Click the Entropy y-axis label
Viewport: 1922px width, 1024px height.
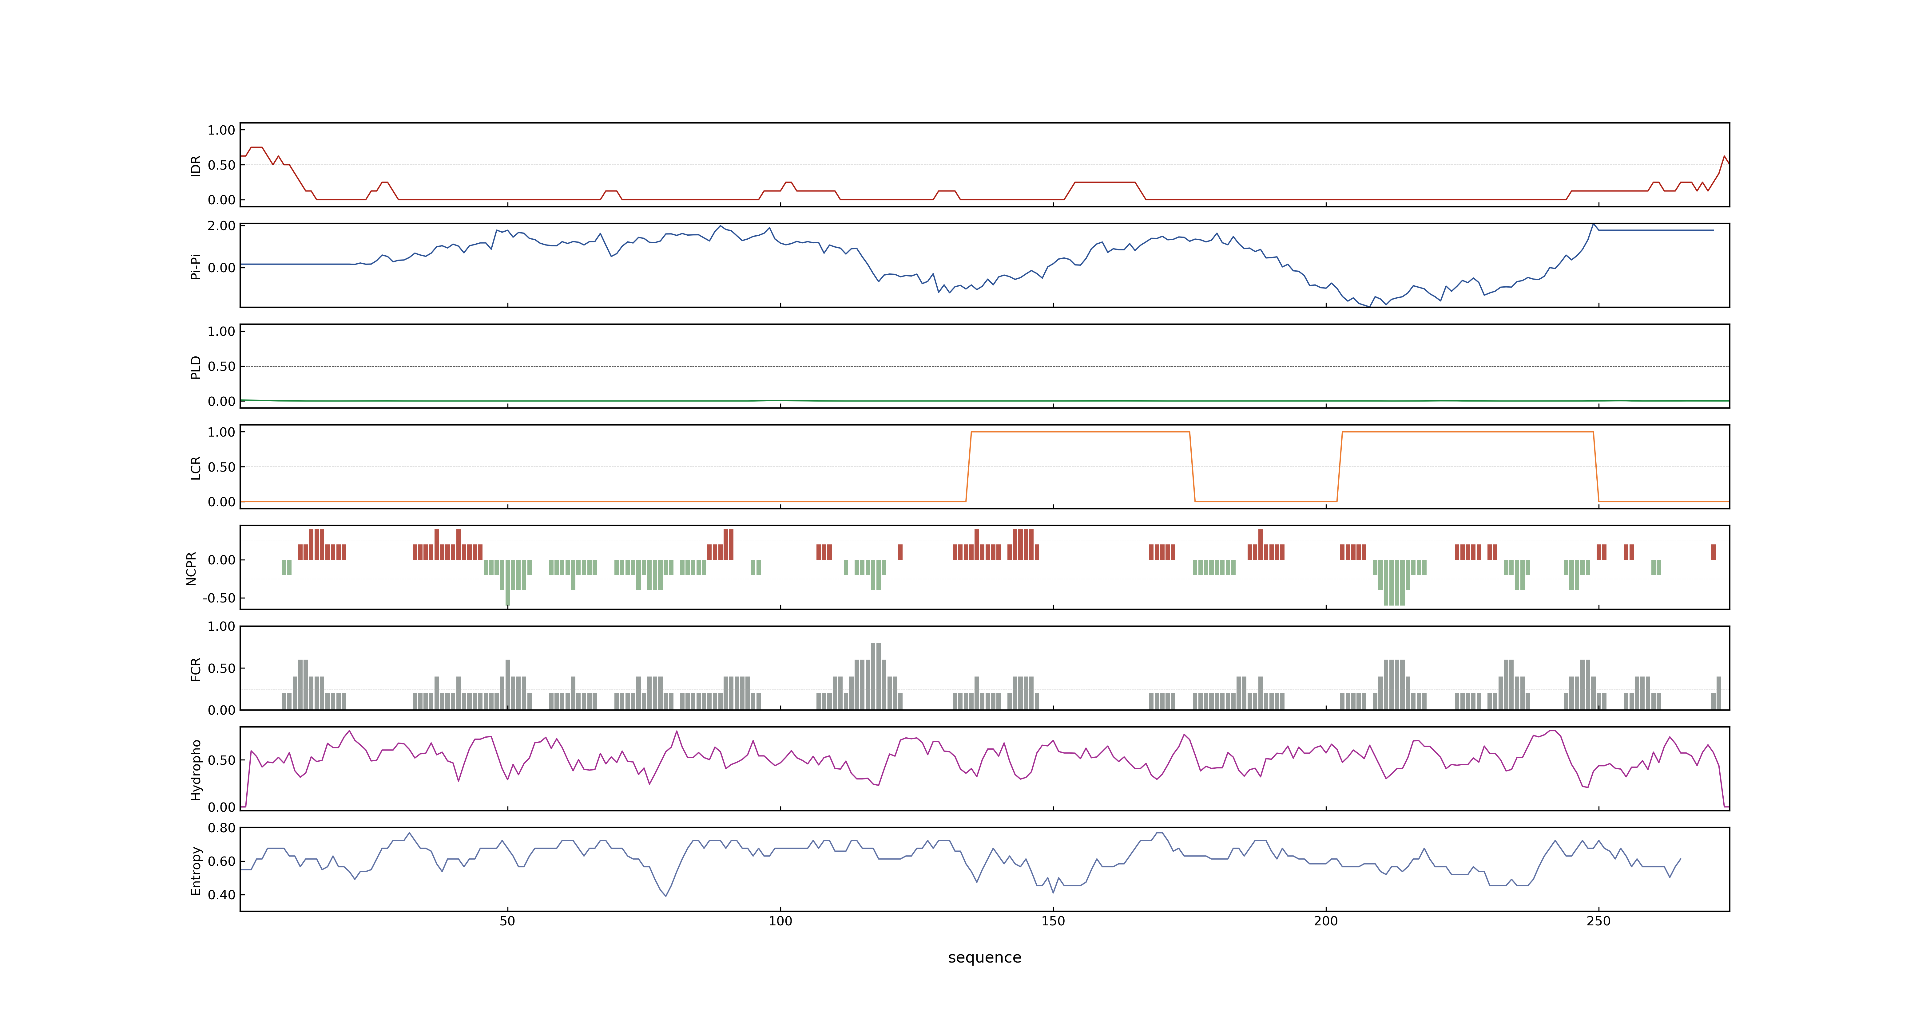click(196, 870)
